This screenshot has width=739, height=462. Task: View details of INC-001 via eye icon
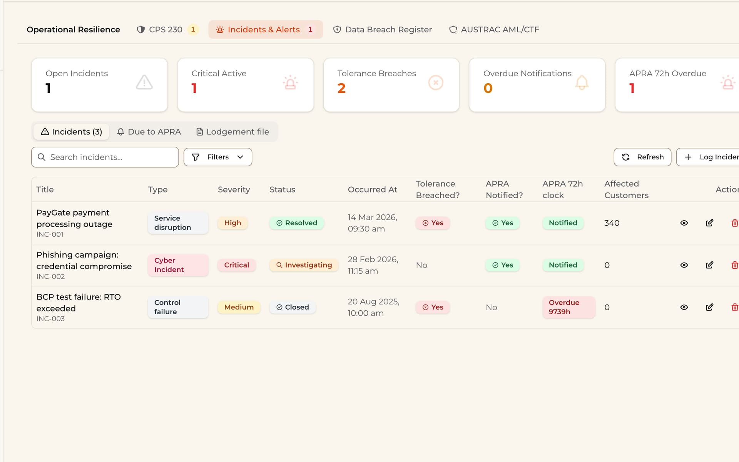tap(684, 223)
